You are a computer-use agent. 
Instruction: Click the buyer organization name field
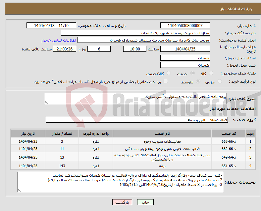click(x=135, y=33)
